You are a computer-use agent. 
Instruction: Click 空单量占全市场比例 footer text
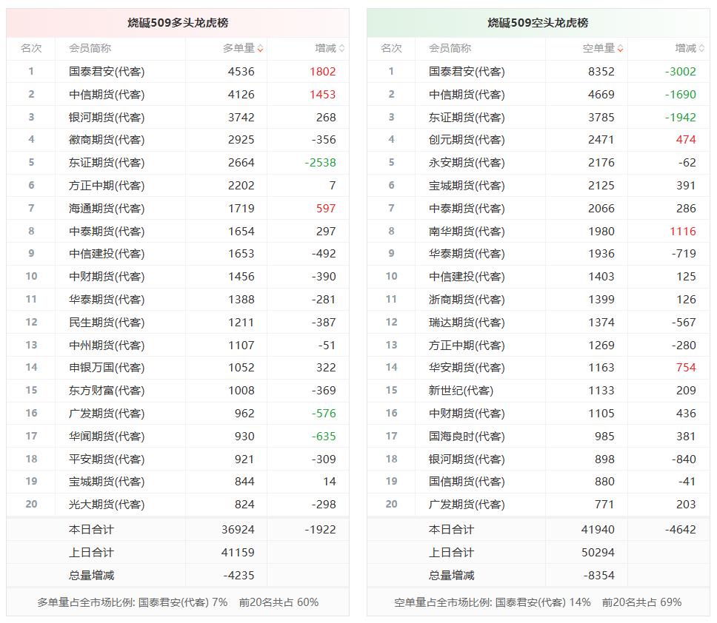click(538, 602)
